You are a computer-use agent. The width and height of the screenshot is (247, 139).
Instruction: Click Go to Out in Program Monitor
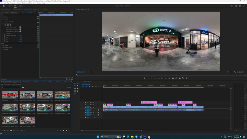point(169,78)
